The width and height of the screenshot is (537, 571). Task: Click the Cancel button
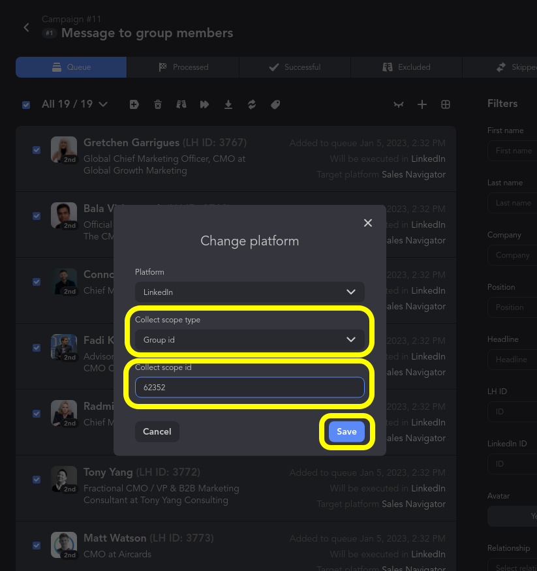pyautogui.click(x=157, y=431)
